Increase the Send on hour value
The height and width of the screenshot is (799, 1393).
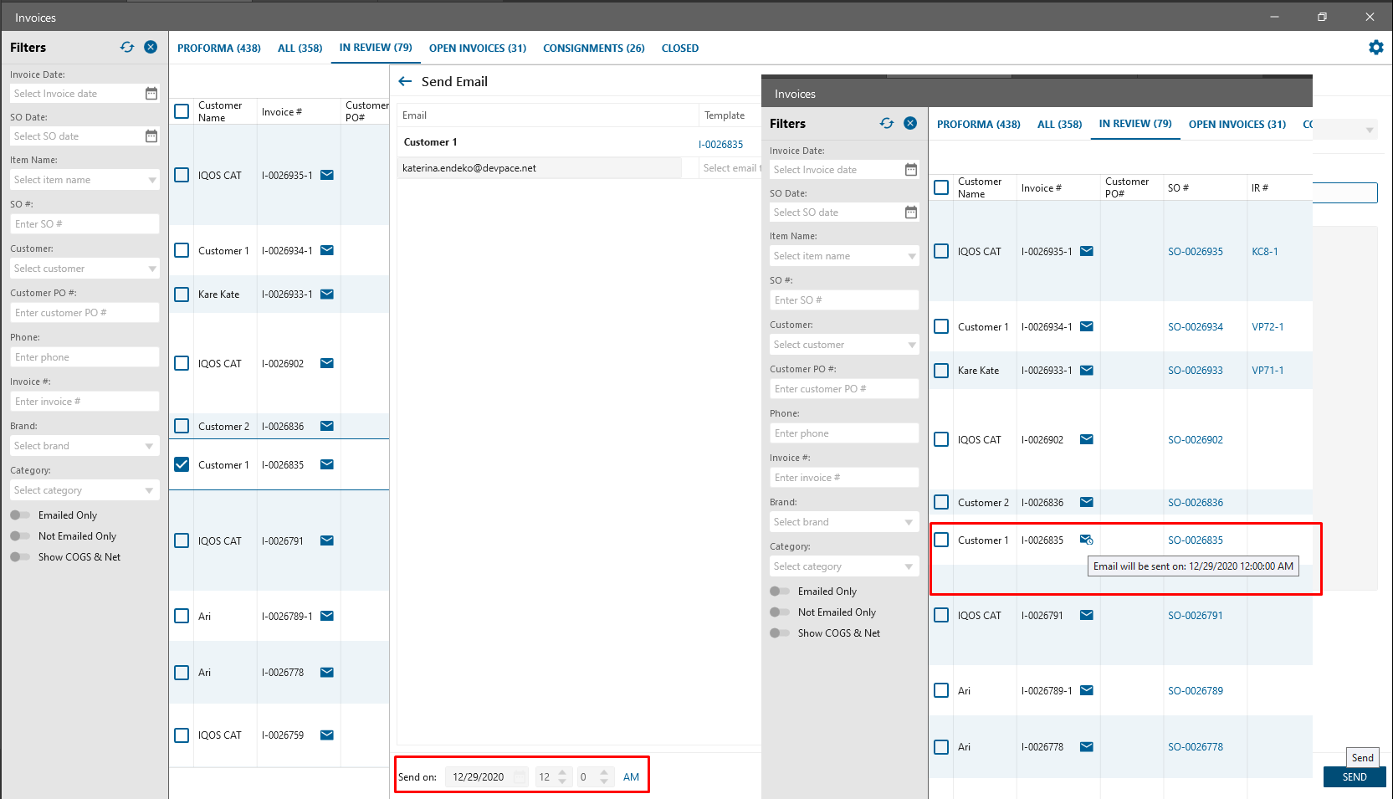click(x=562, y=772)
